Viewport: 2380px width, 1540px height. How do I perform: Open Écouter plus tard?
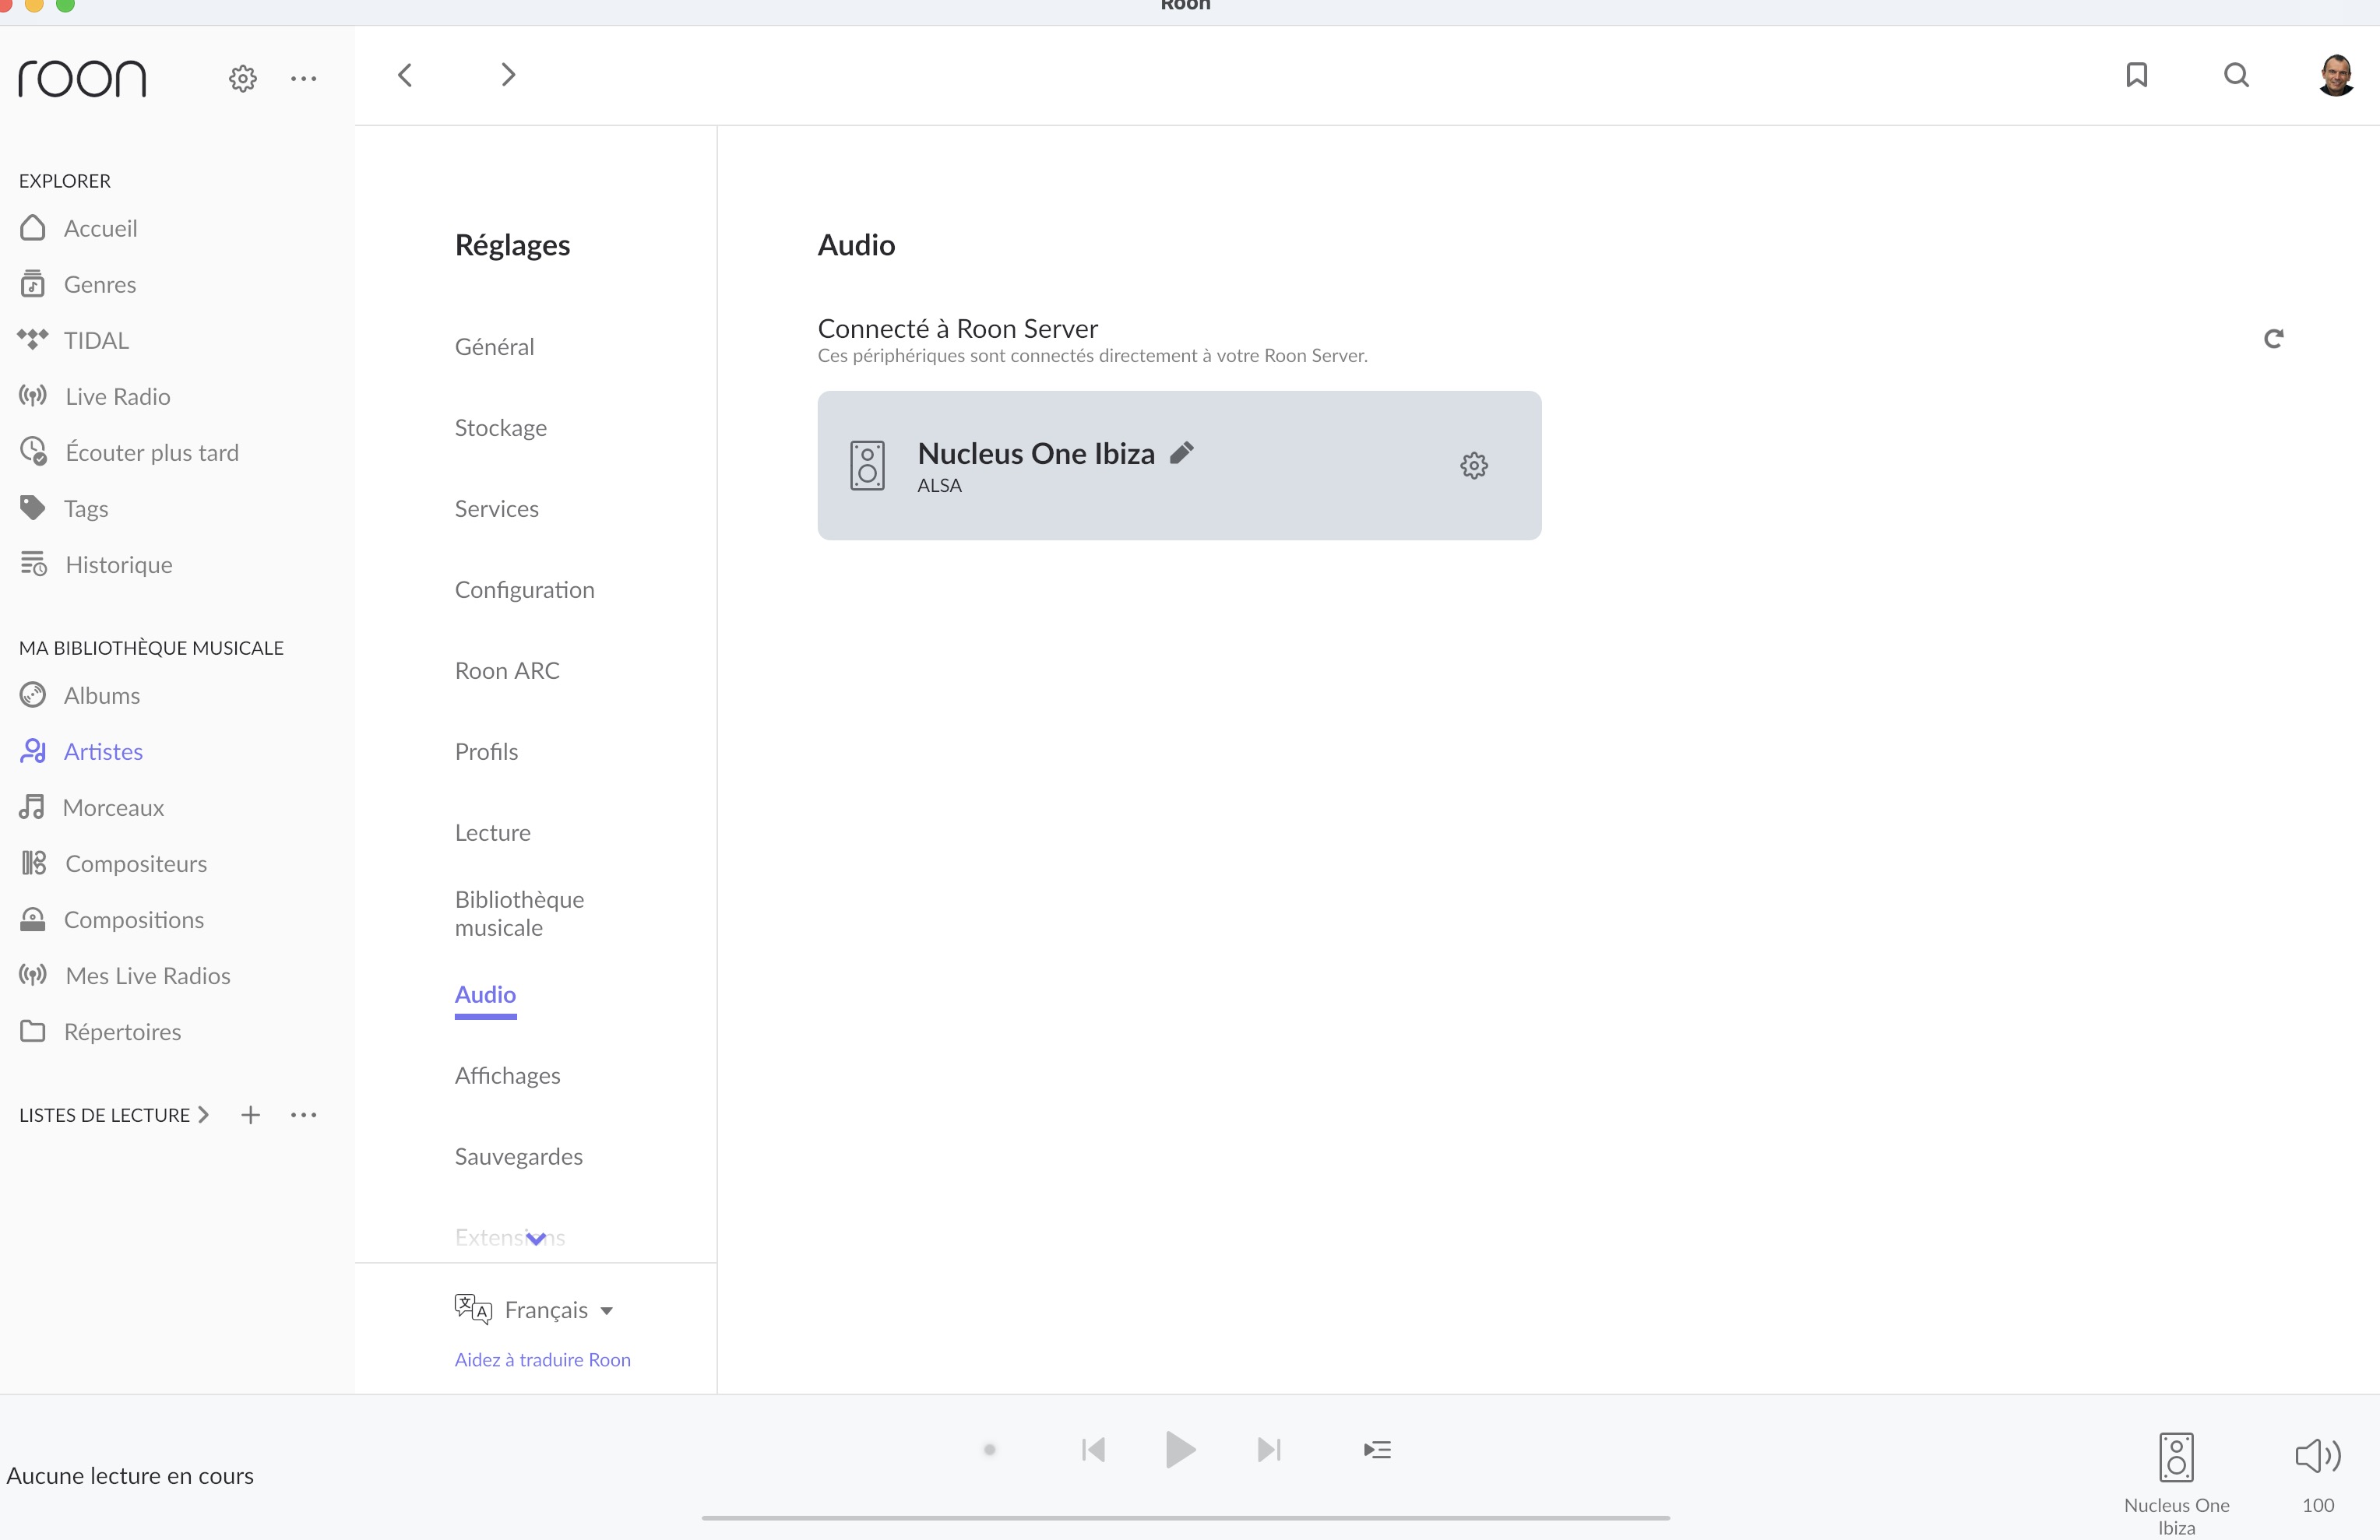click(129, 452)
